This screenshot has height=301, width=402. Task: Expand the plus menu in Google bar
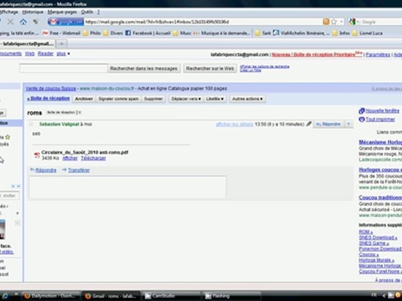point(63,54)
